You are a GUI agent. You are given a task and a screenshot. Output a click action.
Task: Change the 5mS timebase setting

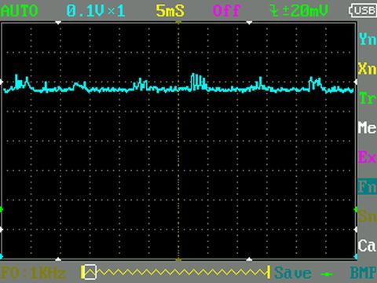170,11
